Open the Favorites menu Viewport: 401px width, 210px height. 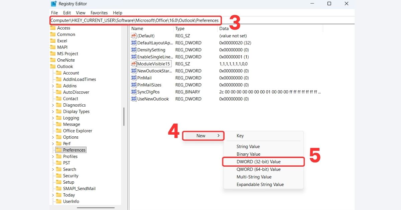coord(99,13)
